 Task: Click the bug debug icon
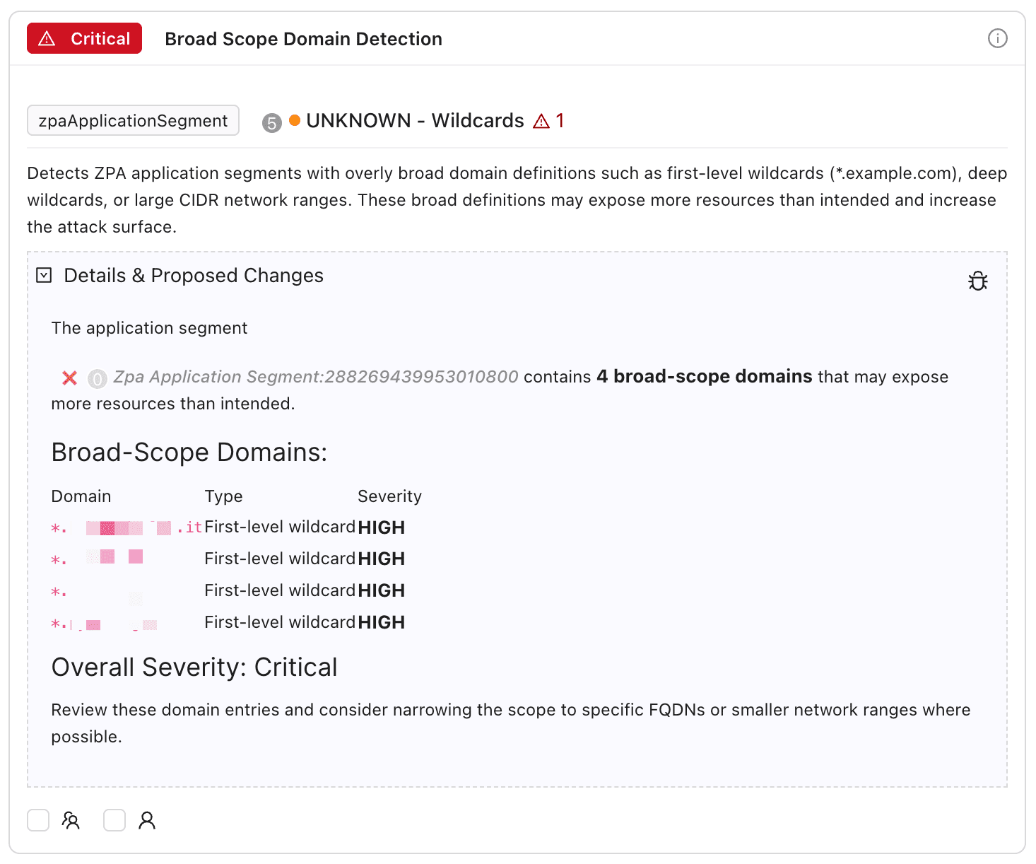point(977,281)
